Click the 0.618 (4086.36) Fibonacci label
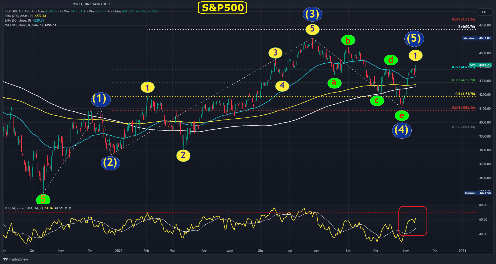 (463, 108)
